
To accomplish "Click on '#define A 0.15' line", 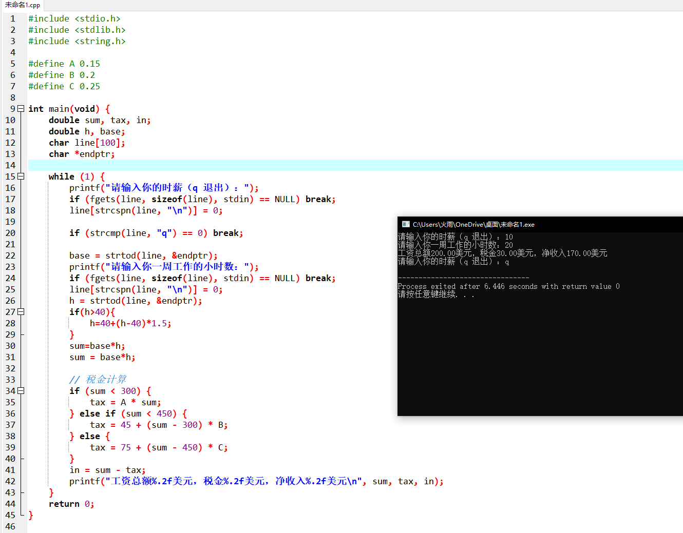I will 64,64.
